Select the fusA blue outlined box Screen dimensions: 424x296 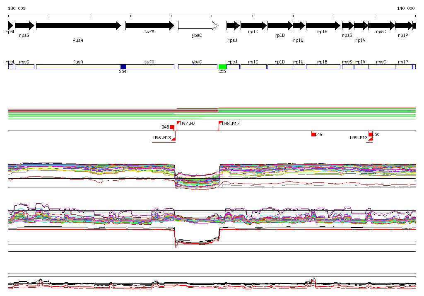tap(78, 67)
